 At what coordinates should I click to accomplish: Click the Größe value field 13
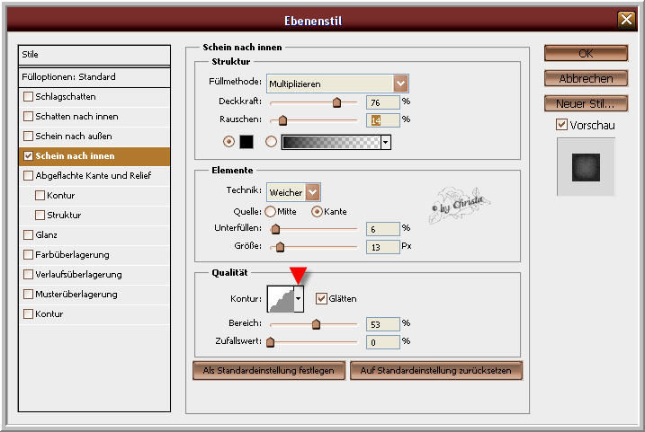click(x=383, y=247)
